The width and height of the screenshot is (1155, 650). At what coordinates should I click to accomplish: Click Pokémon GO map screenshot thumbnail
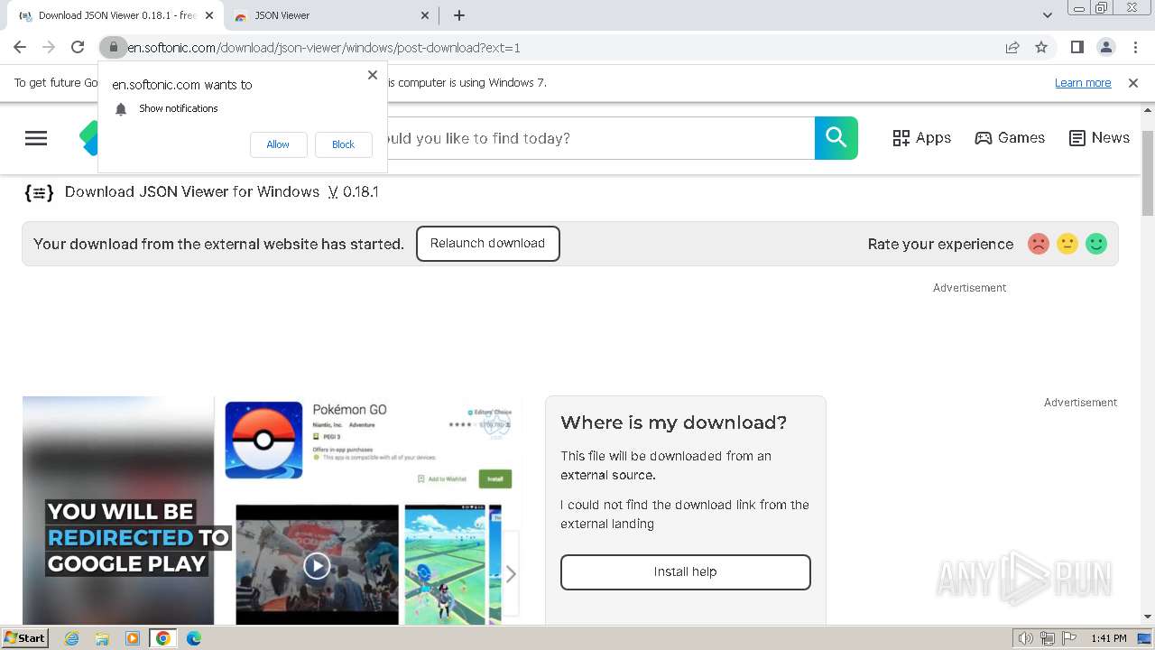point(445,564)
